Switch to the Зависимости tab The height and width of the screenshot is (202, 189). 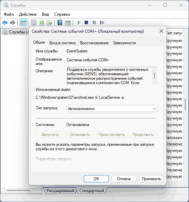tap(125, 43)
